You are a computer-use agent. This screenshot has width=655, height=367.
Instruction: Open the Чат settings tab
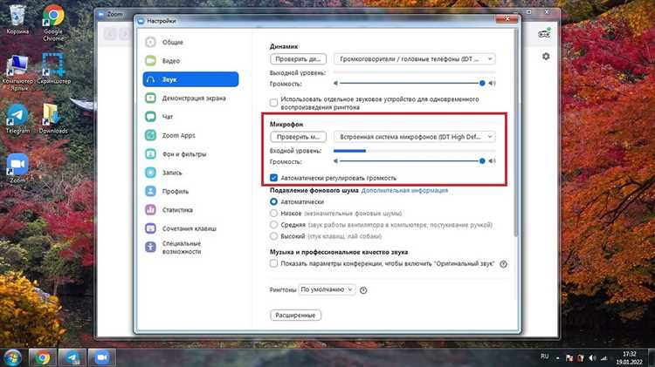[x=191, y=116]
